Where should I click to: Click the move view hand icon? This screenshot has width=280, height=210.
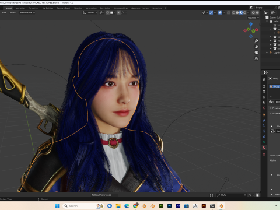point(256,47)
